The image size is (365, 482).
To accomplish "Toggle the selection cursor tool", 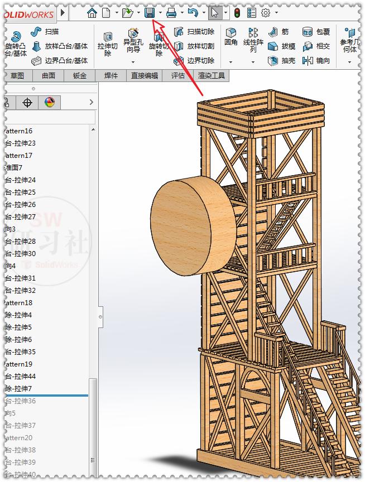I will click(x=215, y=12).
